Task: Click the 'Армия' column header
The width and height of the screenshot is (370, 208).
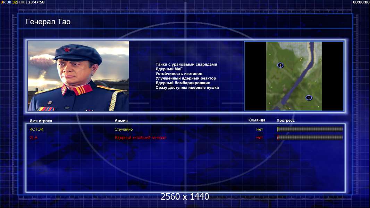Action: pyautogui.click(x=121, y=121)
